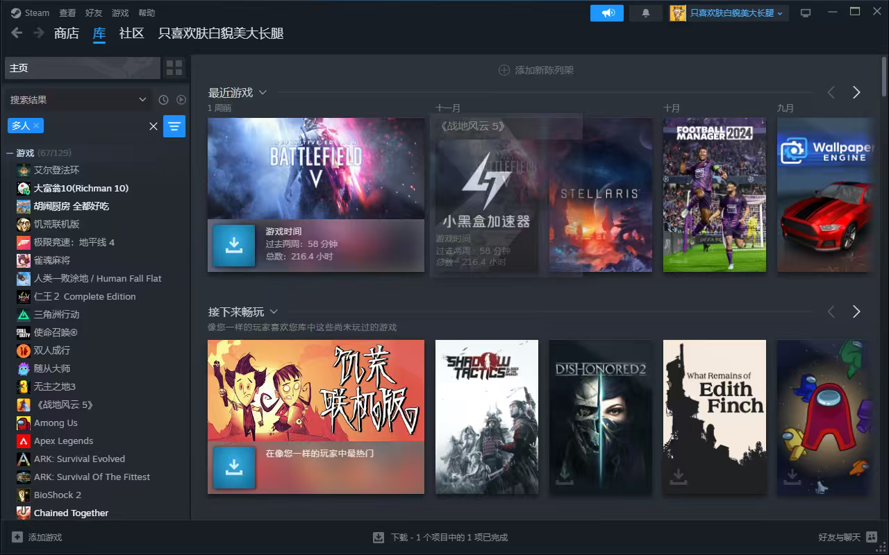Open 好友与聊天 at bottom right

click(x=841, y=537)
